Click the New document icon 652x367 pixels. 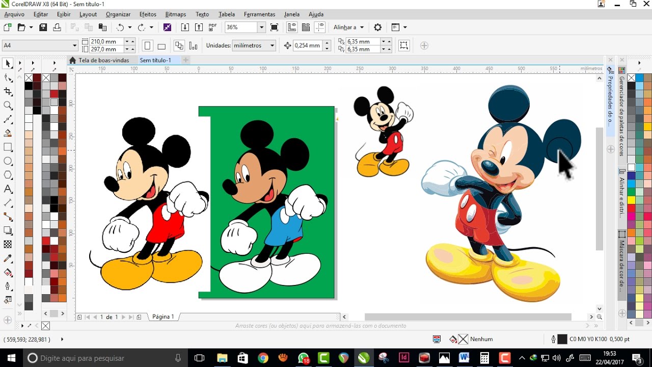[8, 27]
